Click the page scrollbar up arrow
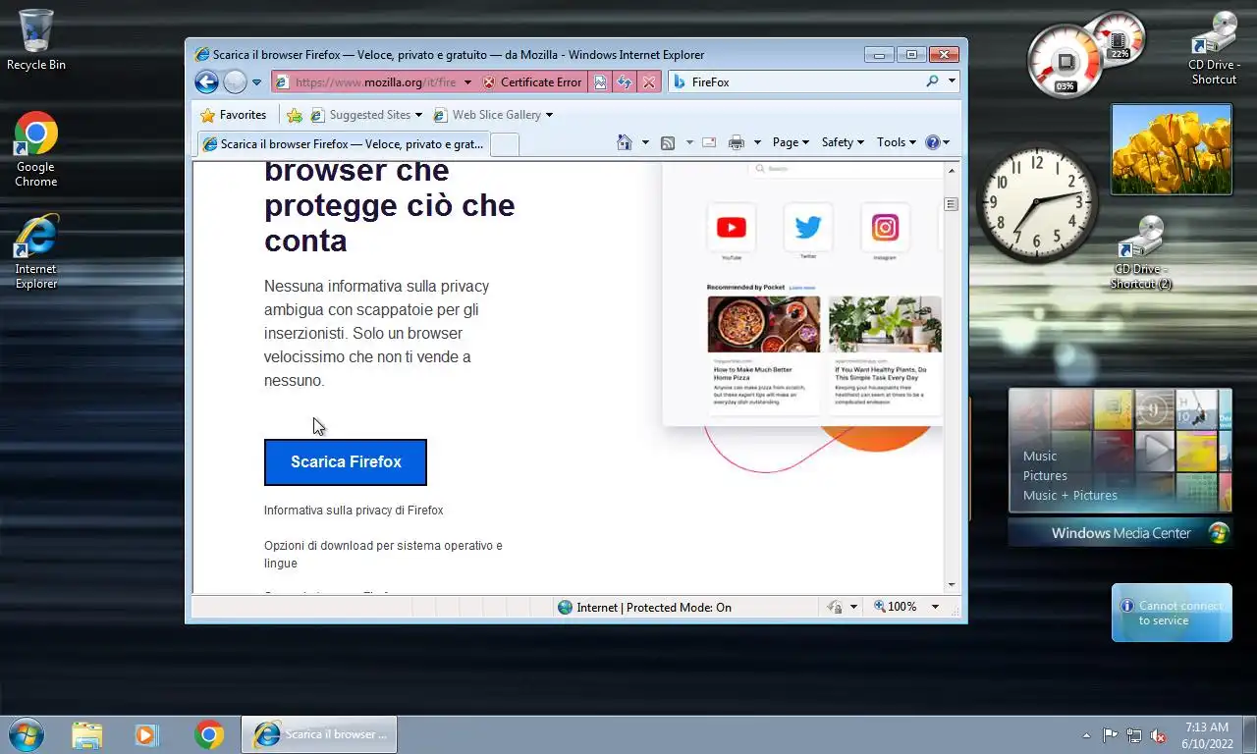Viewport: 1257px width, 754px height. (951, 171)
